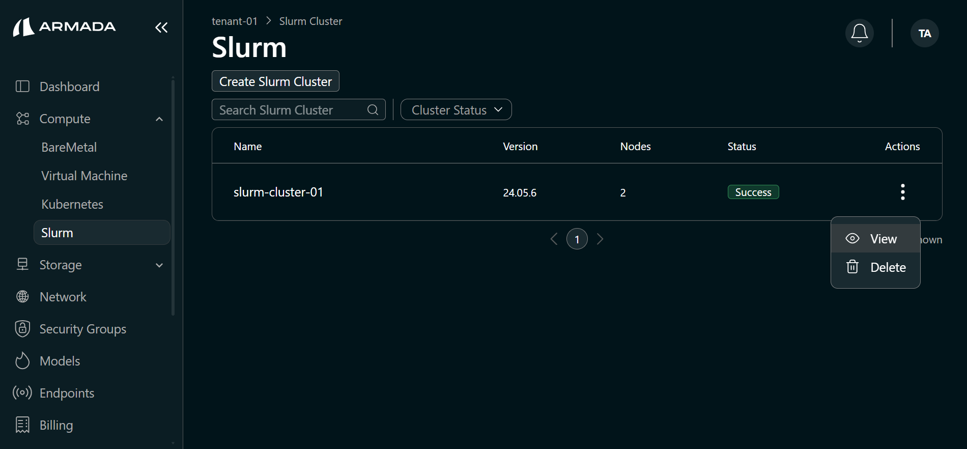The height and width of the screenshot is (449, 967).
Task: Click the Name column header
Action: click(248, 146)
